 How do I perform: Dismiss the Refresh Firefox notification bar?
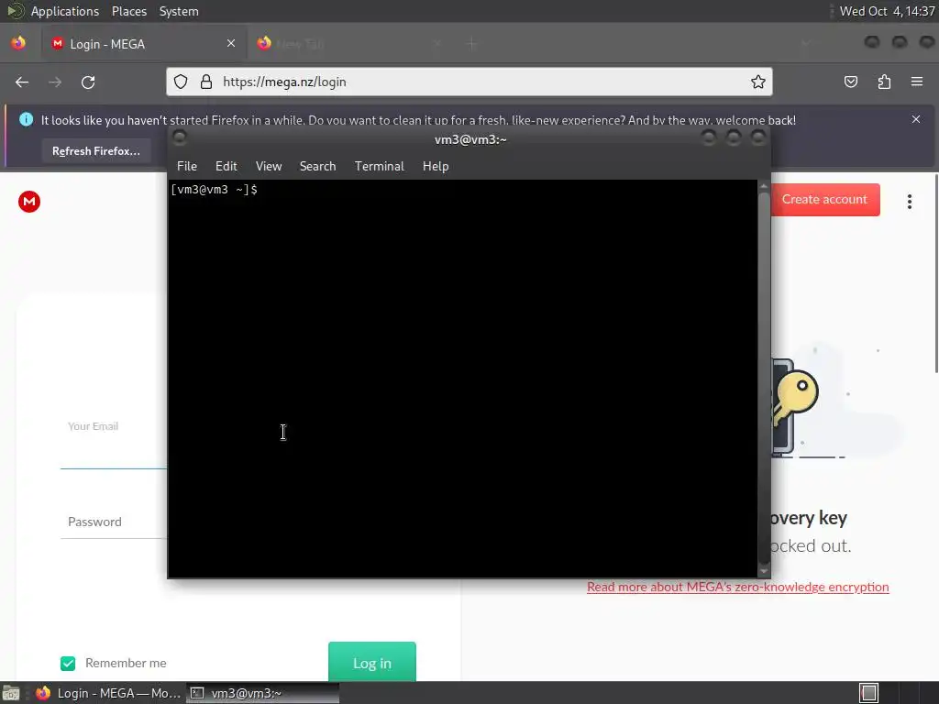(x=916, y=119)
